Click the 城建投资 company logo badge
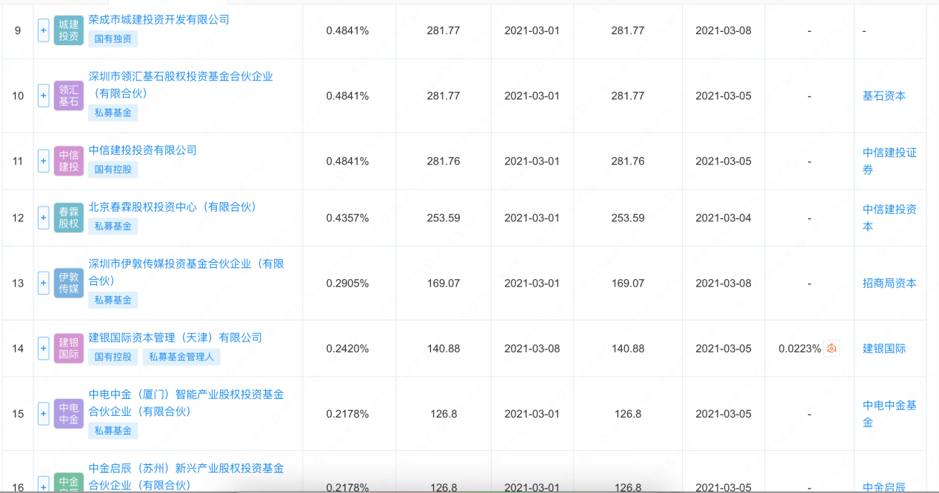Viewport: 939px width, 493px height. click(69, 30)
